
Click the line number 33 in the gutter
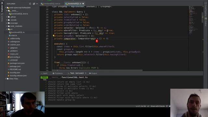pos(47,55)
